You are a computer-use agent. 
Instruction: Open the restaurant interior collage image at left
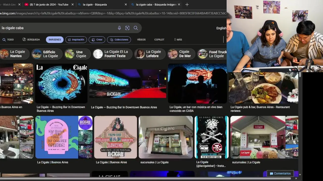16,83
